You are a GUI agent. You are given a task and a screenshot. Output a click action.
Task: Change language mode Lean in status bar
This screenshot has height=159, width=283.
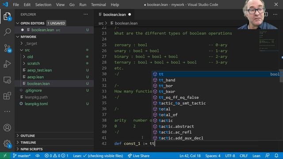(x=256, y=156)
